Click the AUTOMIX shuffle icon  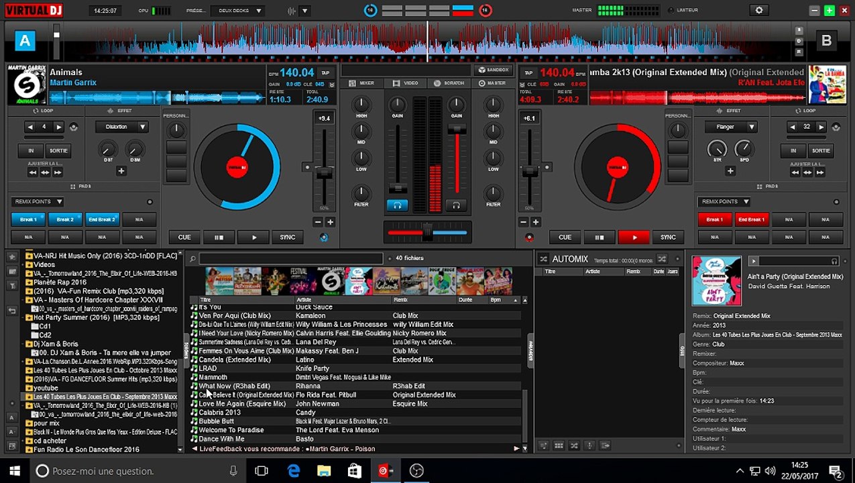point(543,259)
